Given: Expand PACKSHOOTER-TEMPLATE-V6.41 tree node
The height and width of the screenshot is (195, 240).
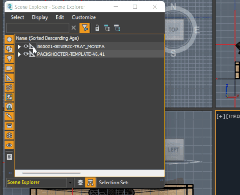Looking at the screenshot, I should (x=19, y=54).
